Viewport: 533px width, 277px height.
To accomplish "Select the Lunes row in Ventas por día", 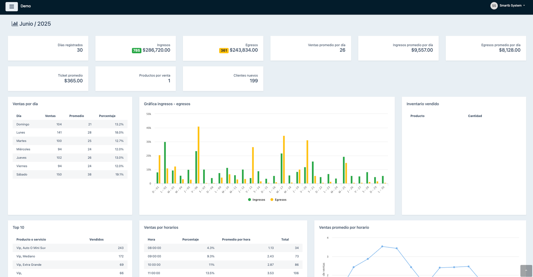I will point(70,132).
